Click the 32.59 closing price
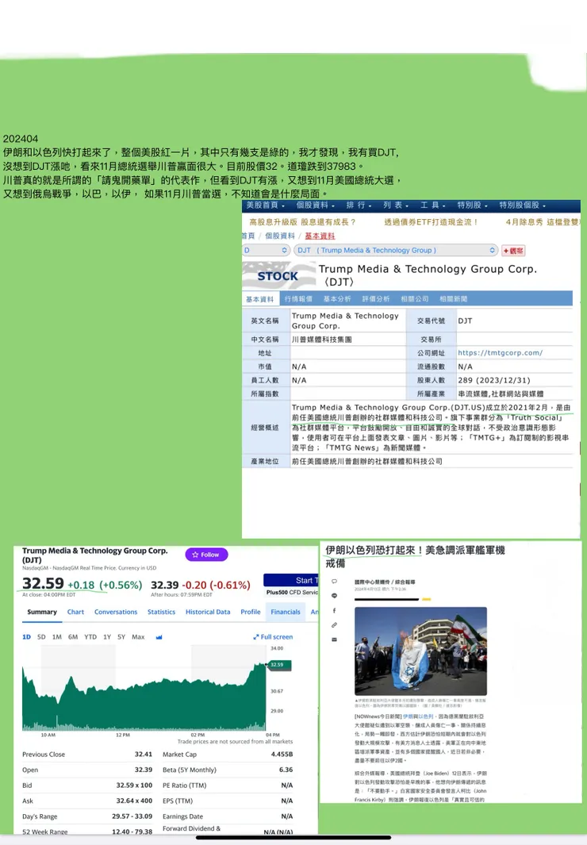This screenshot has height=845, width=587. 43,584
